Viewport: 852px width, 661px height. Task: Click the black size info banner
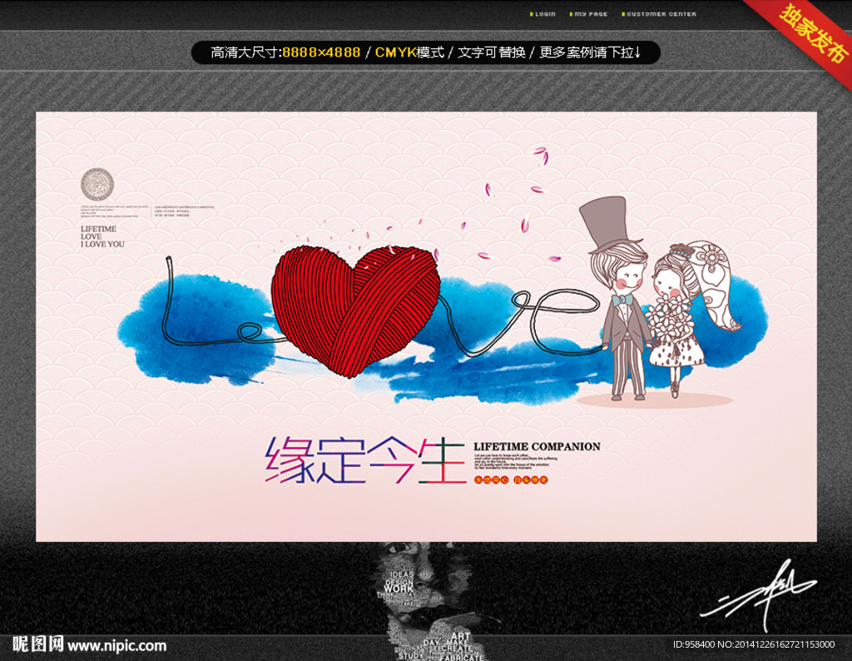[x=426, y=52]
